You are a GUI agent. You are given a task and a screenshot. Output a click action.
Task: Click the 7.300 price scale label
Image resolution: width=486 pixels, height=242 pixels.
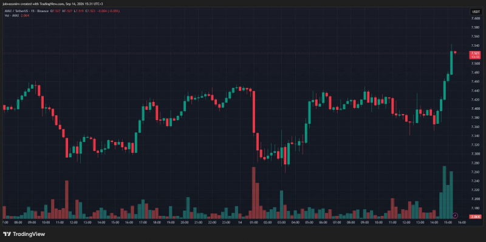[x=475, y=154]
